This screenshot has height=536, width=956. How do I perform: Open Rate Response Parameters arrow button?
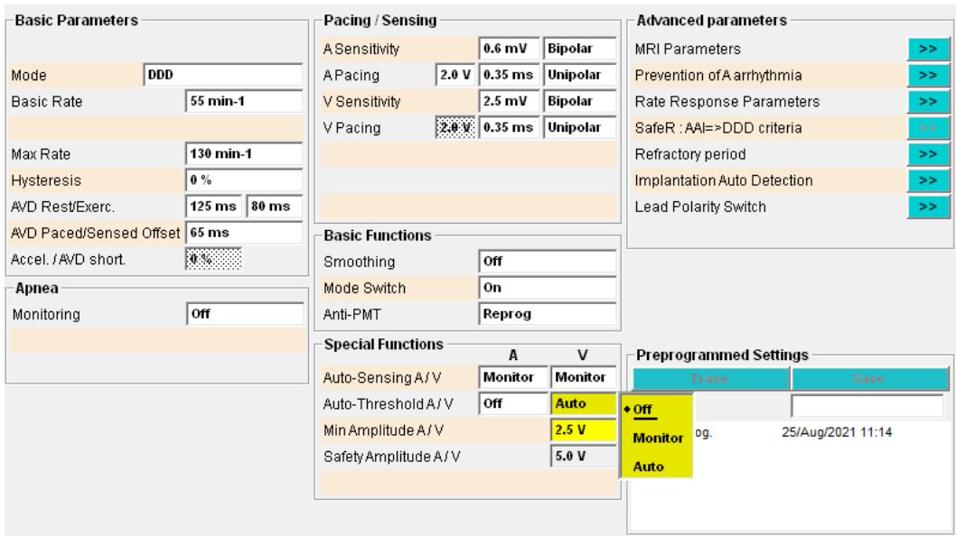(926, 102)
